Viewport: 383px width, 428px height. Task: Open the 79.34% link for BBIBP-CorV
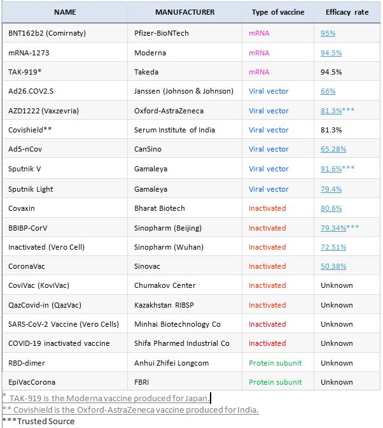click(x=333, y=228)
